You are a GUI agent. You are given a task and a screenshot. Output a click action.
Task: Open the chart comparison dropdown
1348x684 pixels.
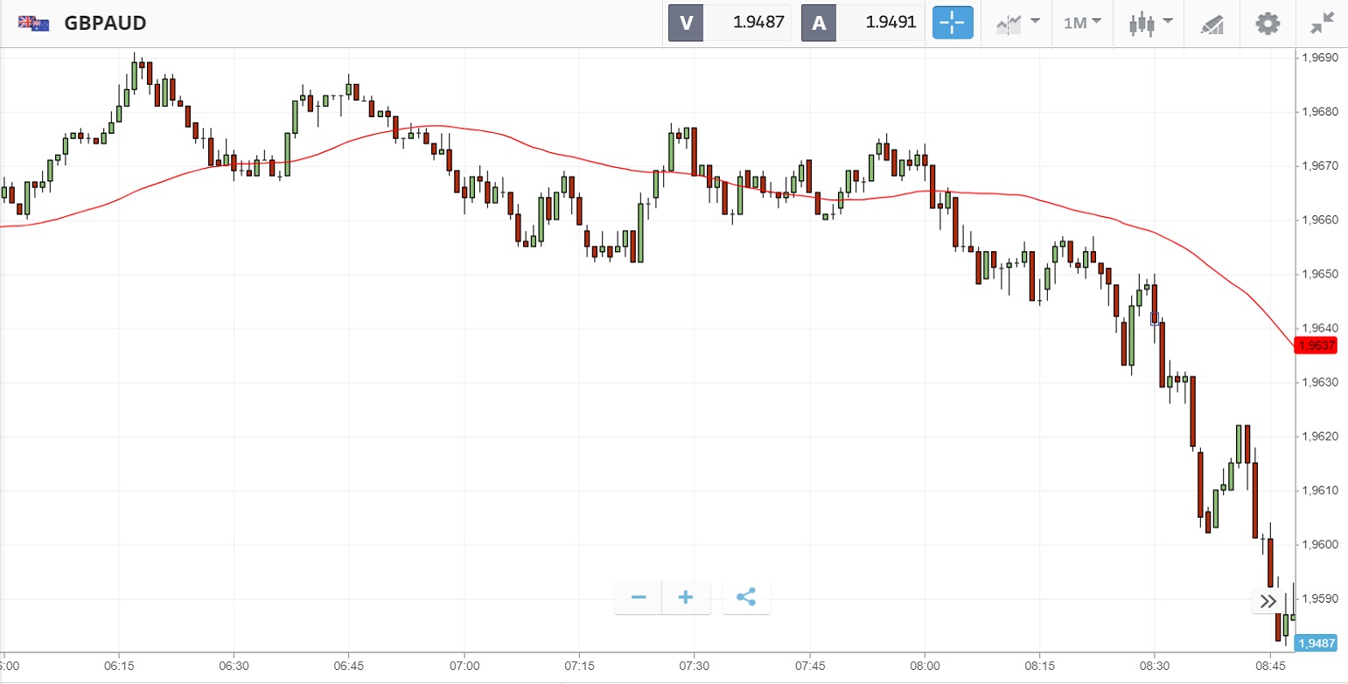click(x=1018, y=23)
